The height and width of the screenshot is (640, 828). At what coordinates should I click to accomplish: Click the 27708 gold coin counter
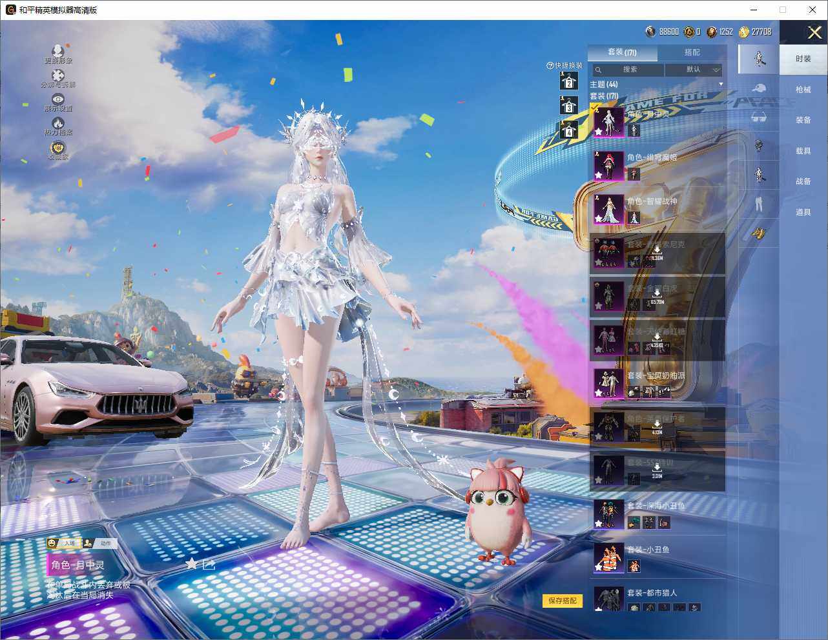click(755, 32)
